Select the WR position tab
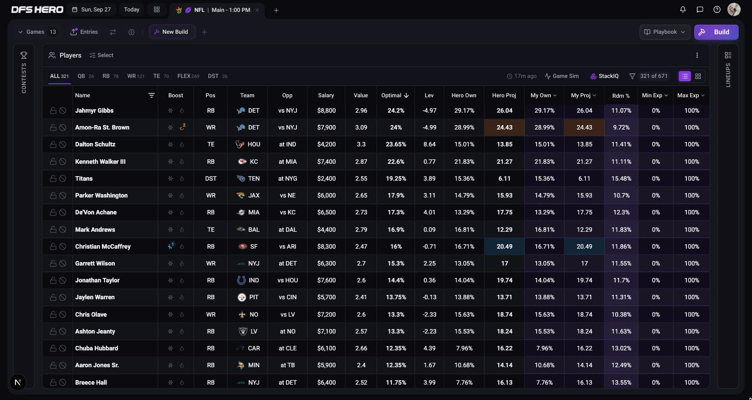Viewport: 752px width, 400px height. (x=136, y=76)
